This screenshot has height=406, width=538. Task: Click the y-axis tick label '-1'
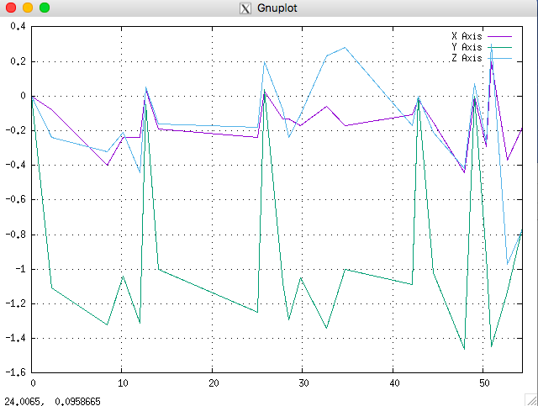(20, 269)
